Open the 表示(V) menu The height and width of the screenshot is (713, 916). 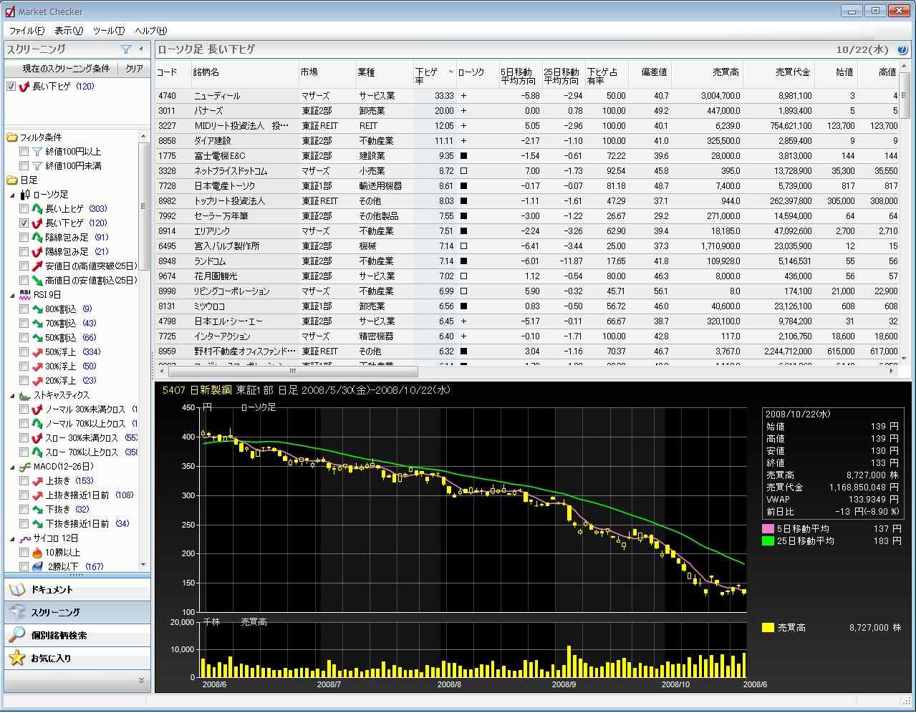(x=69, y=31)
